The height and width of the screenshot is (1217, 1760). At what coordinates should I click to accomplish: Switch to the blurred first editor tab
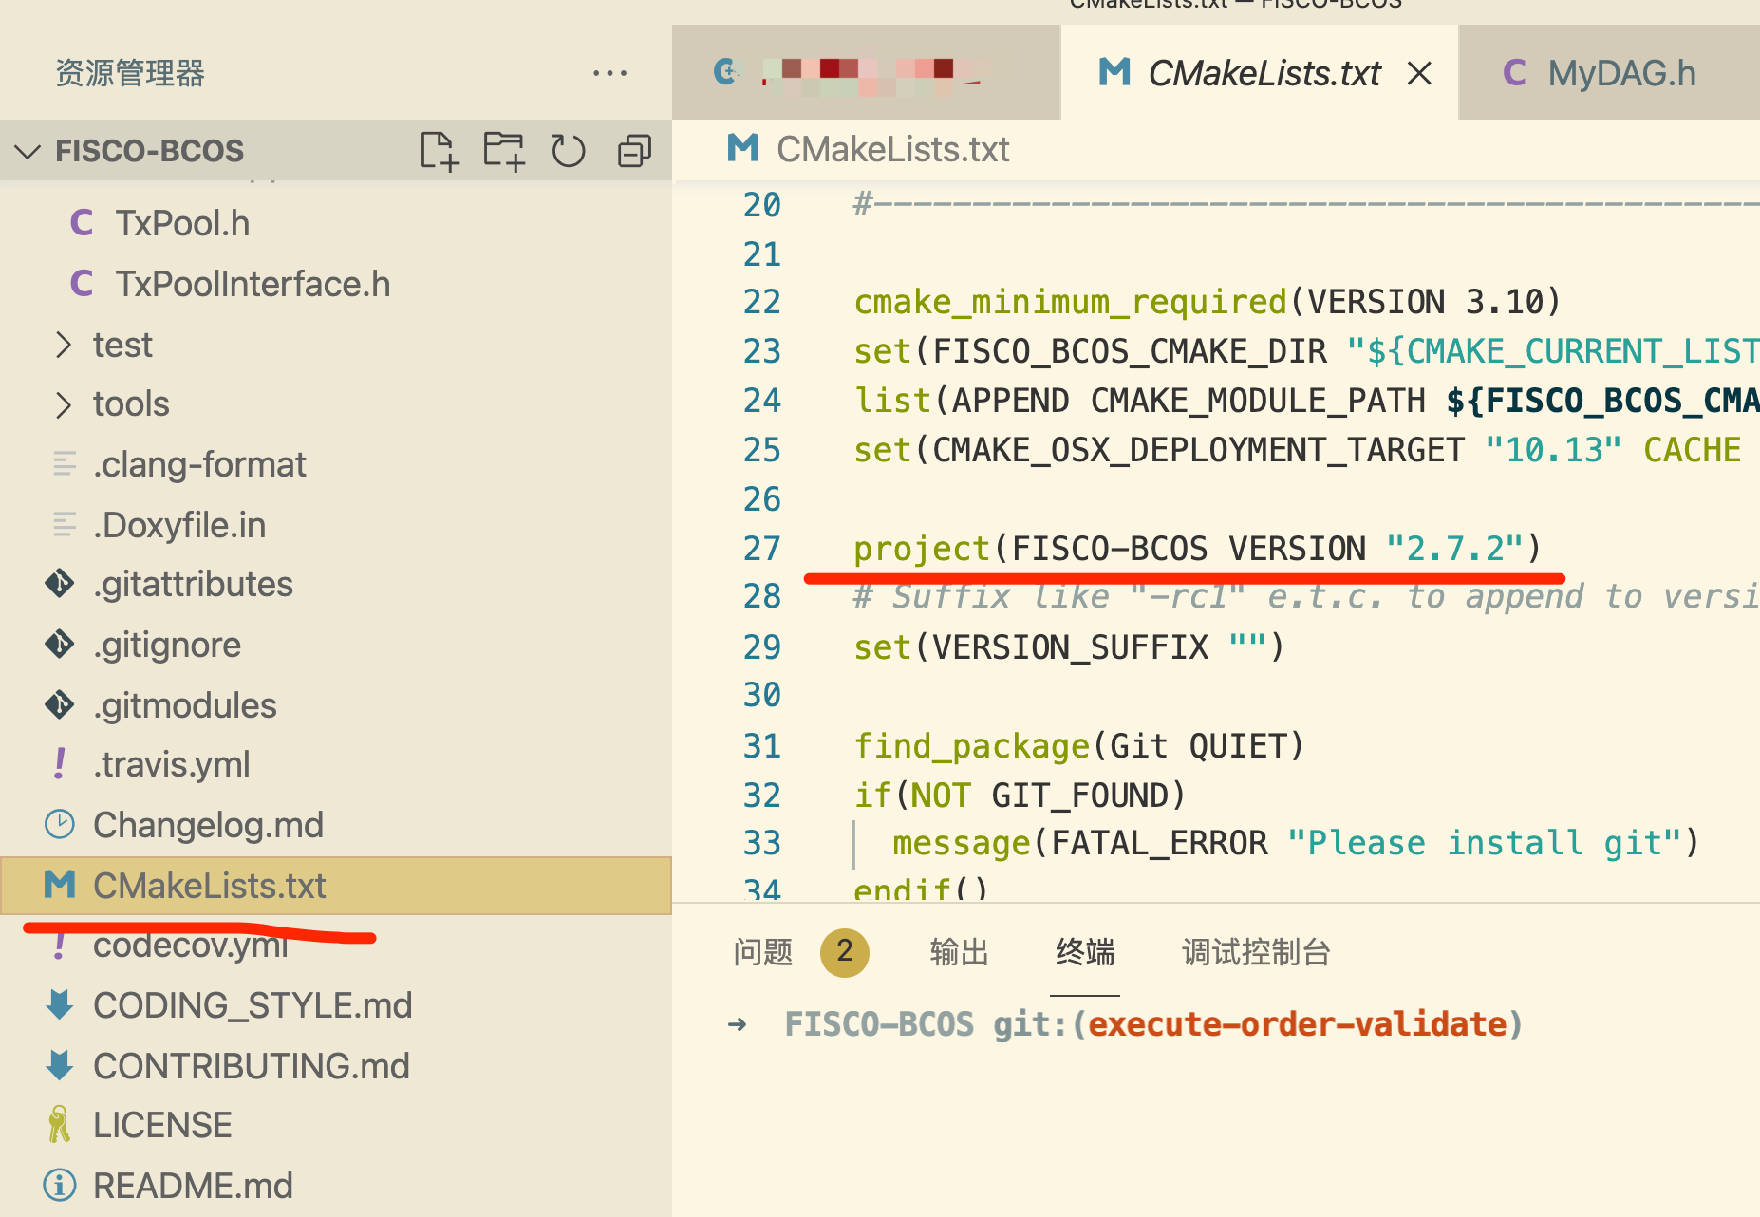[x=866, y=73]
